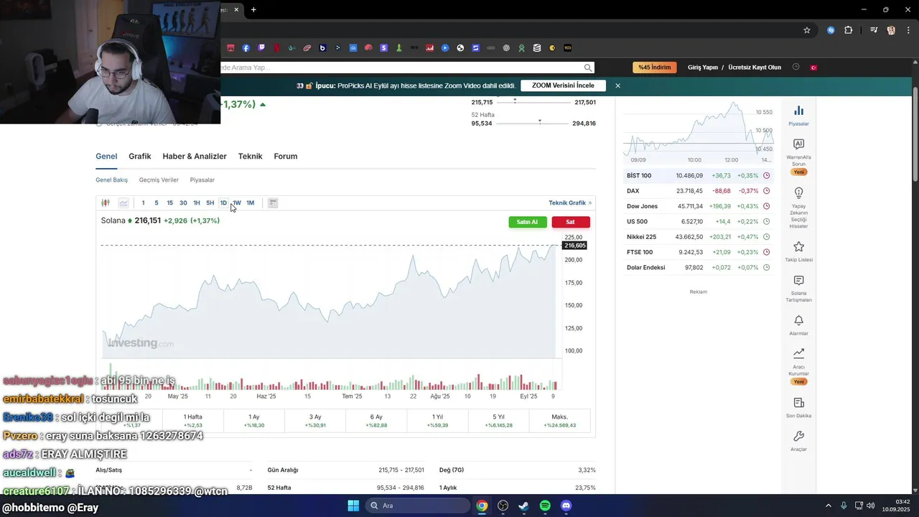The image size is (919, 517).
Task: Click the red Sat button
Action: pos(571,222)
